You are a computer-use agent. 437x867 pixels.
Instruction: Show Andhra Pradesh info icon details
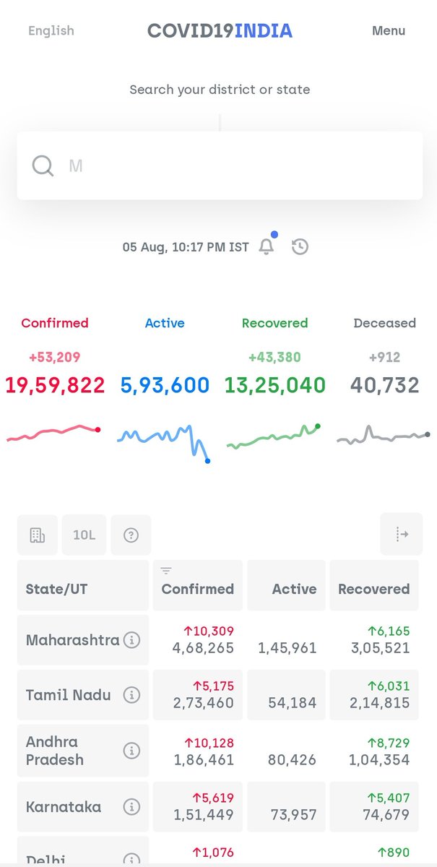pos(131,751)
